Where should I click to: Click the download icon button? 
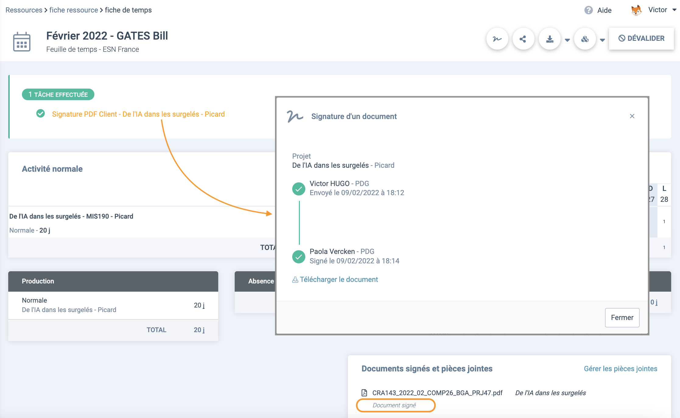[x=549, y=39]
